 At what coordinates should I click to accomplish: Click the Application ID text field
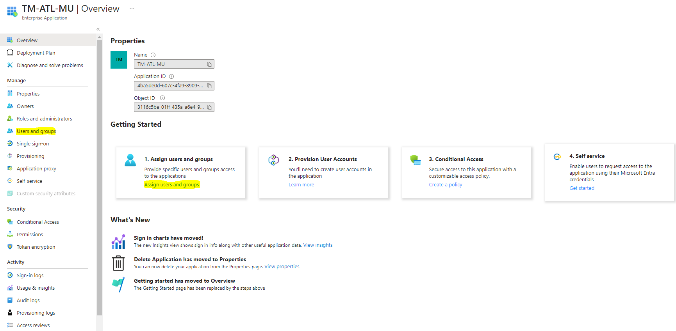point(170,86)
